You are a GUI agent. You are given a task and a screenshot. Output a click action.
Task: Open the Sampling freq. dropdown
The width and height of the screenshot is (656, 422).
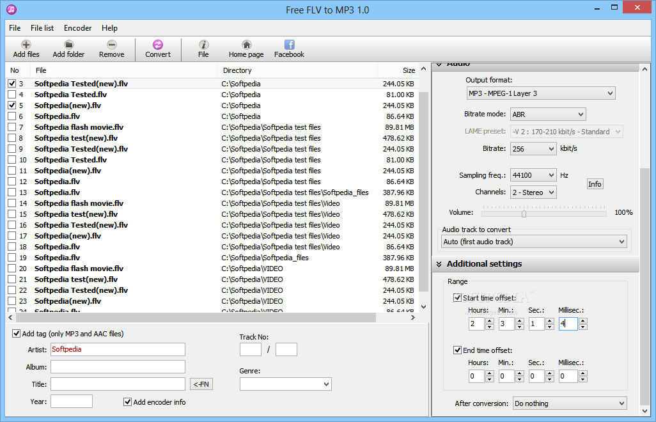coord(533,175)
